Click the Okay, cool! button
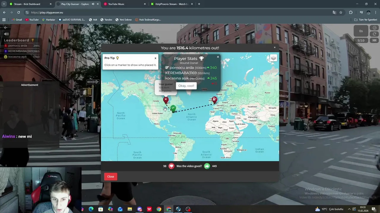The width and height of the screenshot is (380, 213). pos(186,86)
